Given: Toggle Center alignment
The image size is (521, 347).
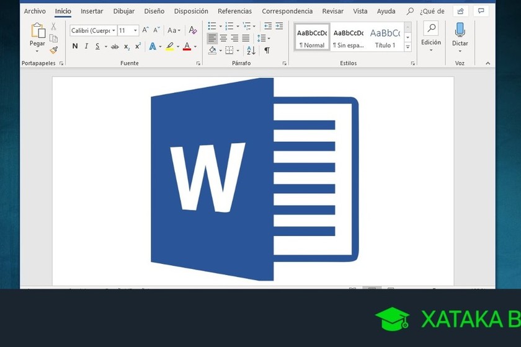Looking at the screenshot, I should 223,38.
